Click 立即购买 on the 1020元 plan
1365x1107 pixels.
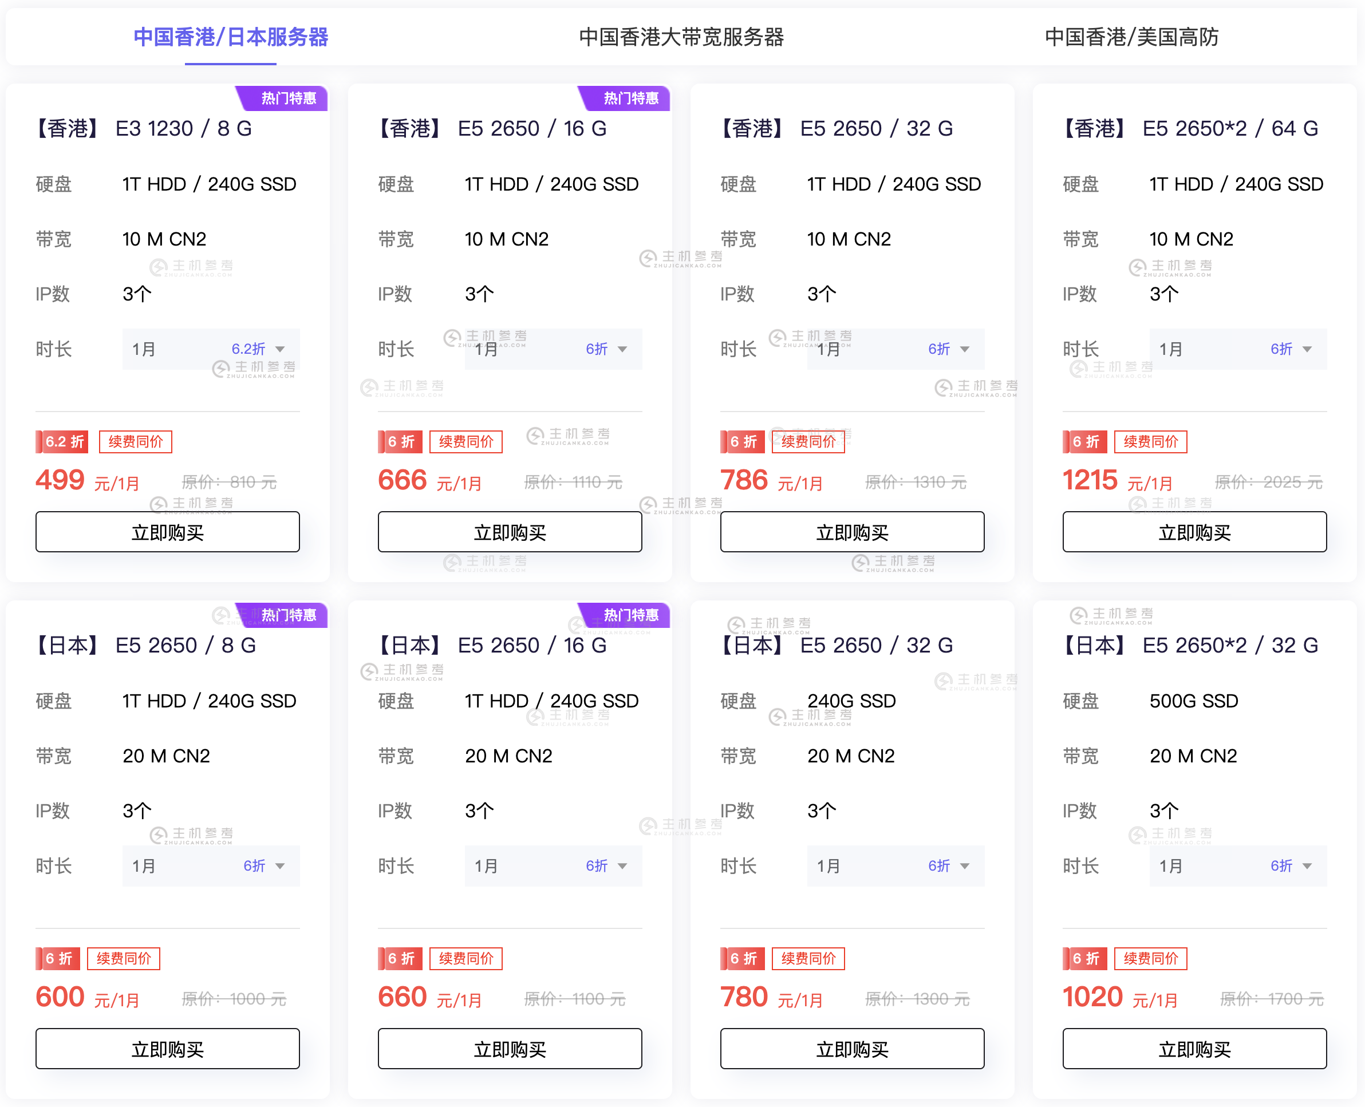click(x=1194, y=1049)
